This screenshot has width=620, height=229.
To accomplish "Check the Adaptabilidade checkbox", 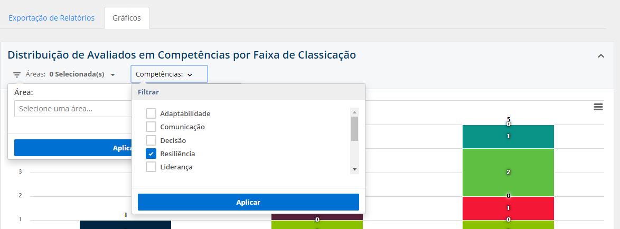I will (151, 113).
